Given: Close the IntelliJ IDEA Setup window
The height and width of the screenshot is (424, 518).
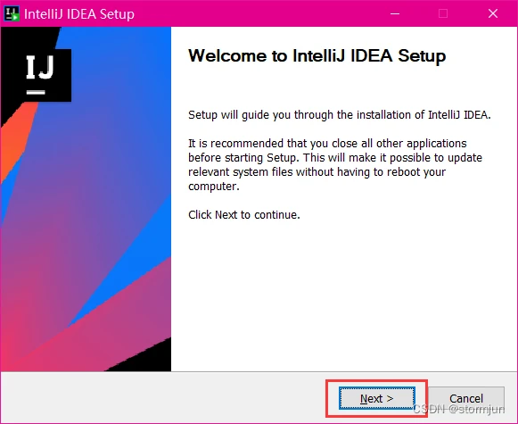Looking at the screenshot, I should (x=492, y=13).
